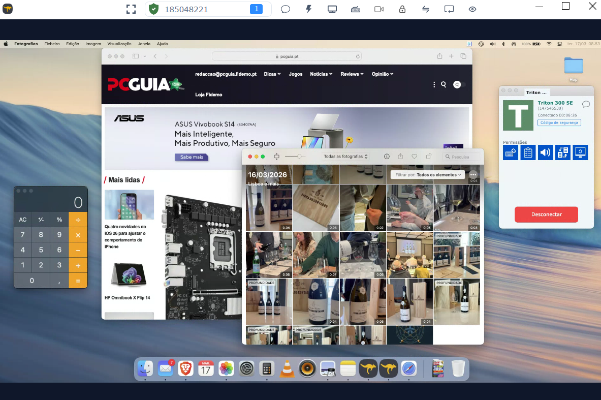Screen dimensions: 601x400
Task: Click the red Desconectar button
Action: click(x=546, y=214)
